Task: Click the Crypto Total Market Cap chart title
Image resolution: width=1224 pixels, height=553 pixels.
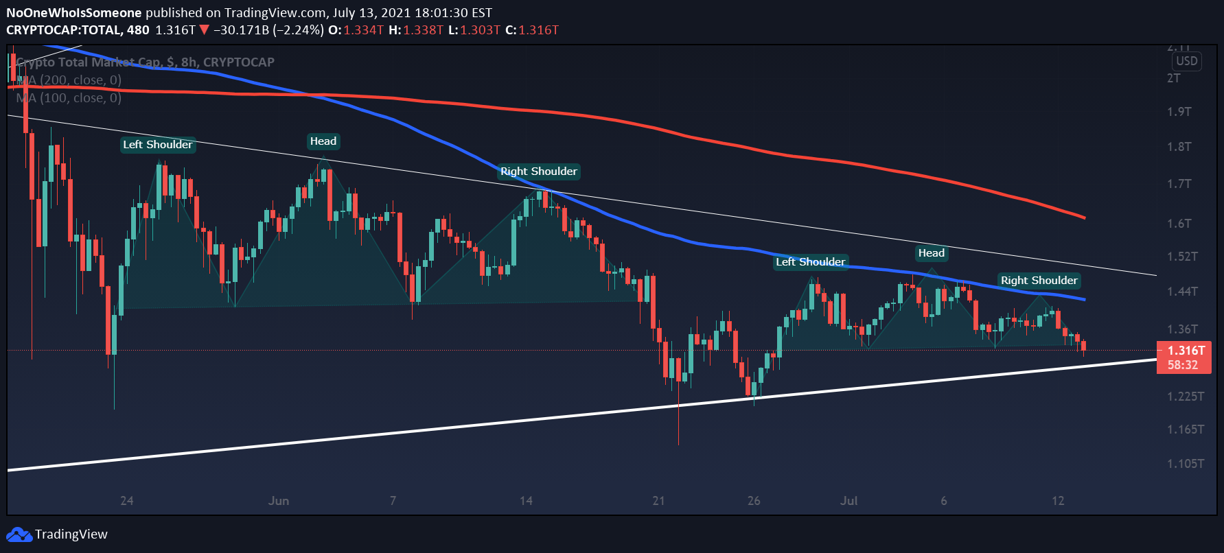Action: click(145, 62)
